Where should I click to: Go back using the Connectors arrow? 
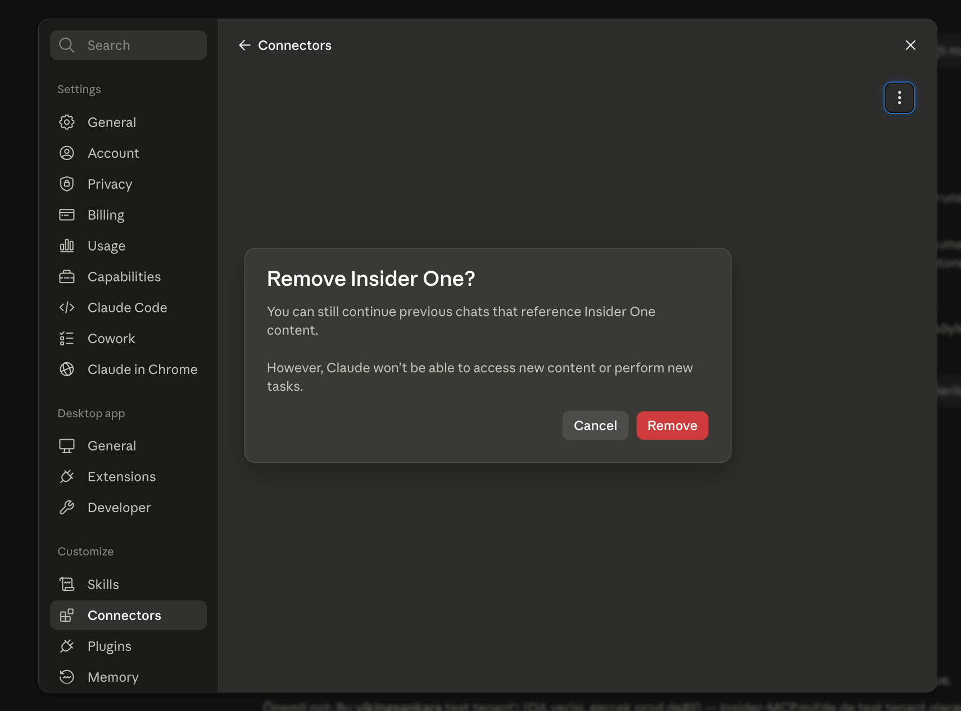pos(244,45)
